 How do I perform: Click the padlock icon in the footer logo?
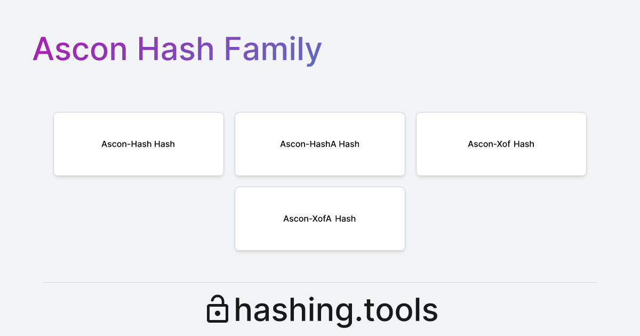218,308
